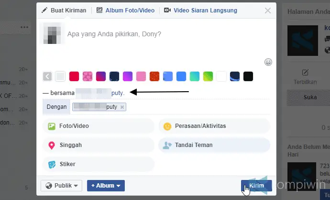Screen dimensions: 330x200
Task: Expand the + Album dropdown
Action: point(106,186)
